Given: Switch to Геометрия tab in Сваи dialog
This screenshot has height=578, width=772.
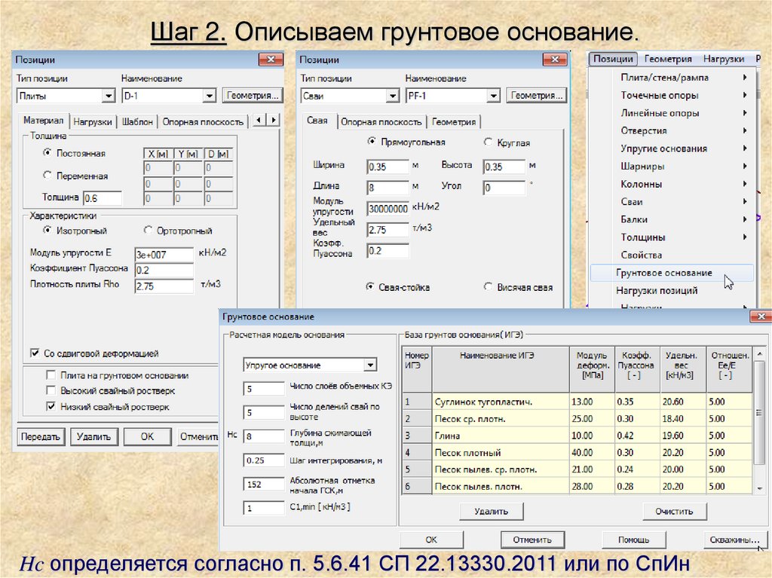Looking at the screenshot, I should pyautogui.click(x=453, y=121).
